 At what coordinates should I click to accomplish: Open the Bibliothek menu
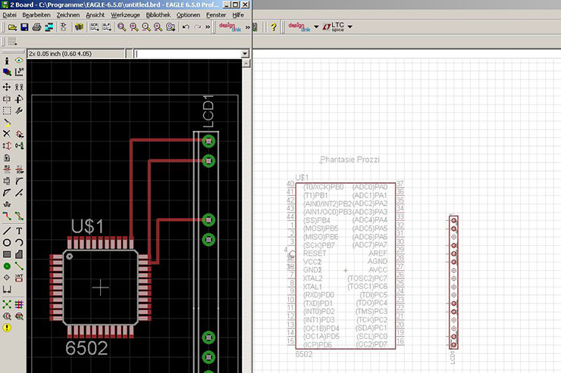tap(158, 15)
